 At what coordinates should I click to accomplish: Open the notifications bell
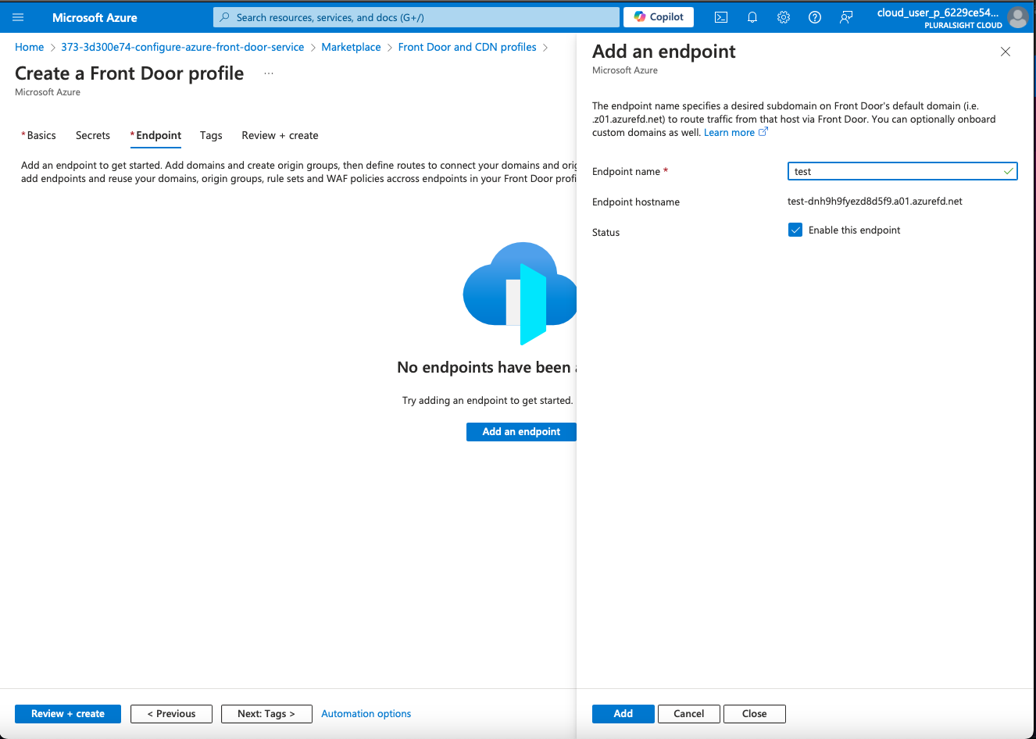coord(752,17)
